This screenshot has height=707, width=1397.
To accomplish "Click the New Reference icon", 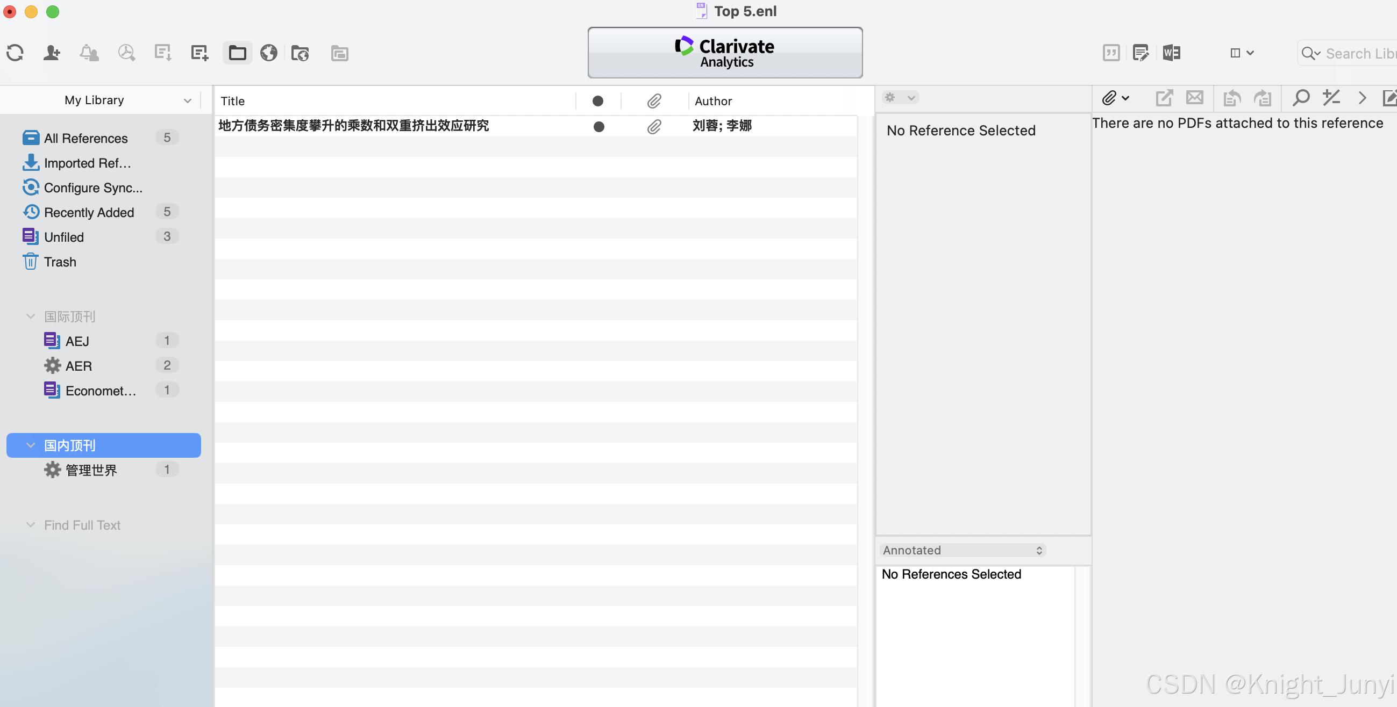I will [x=199, y=53].
